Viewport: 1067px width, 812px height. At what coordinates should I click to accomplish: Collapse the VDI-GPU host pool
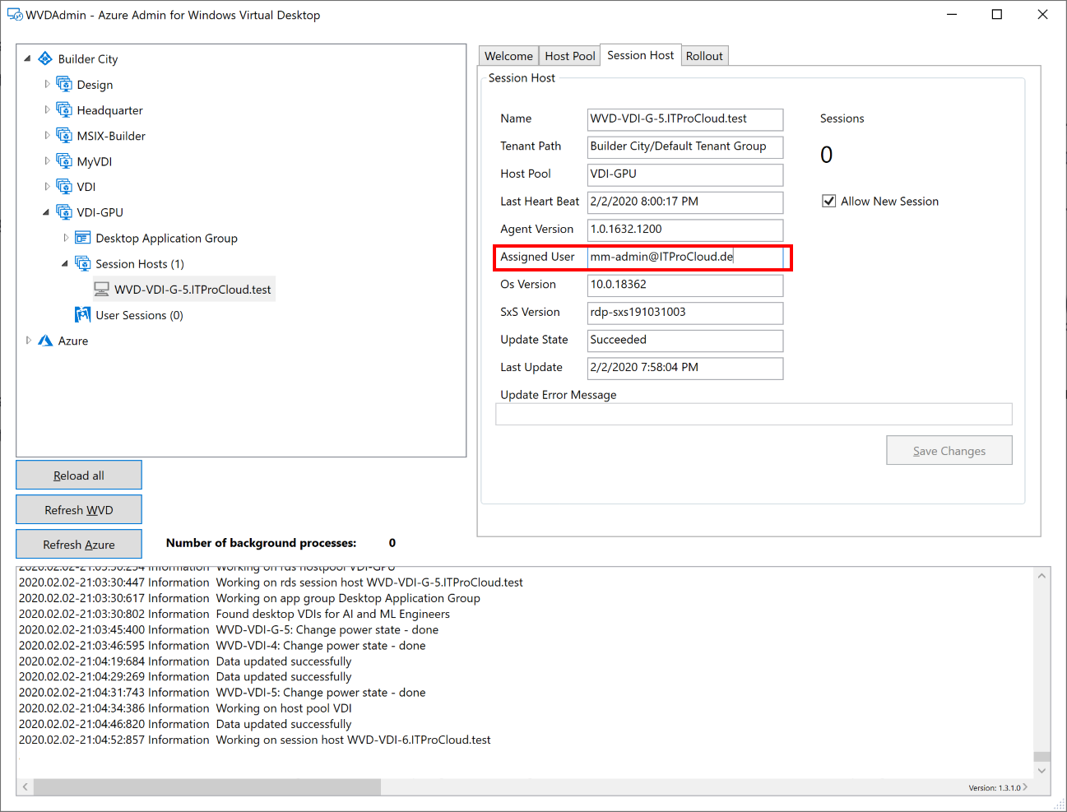pos(46,212)
